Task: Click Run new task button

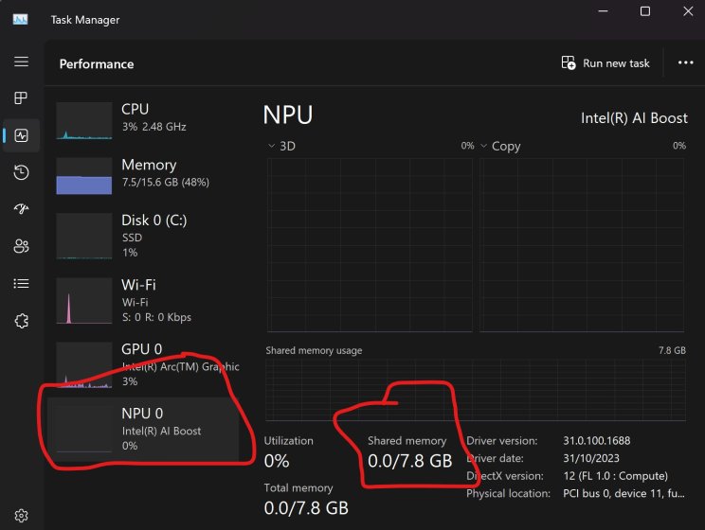Action: tap(606, 63)
